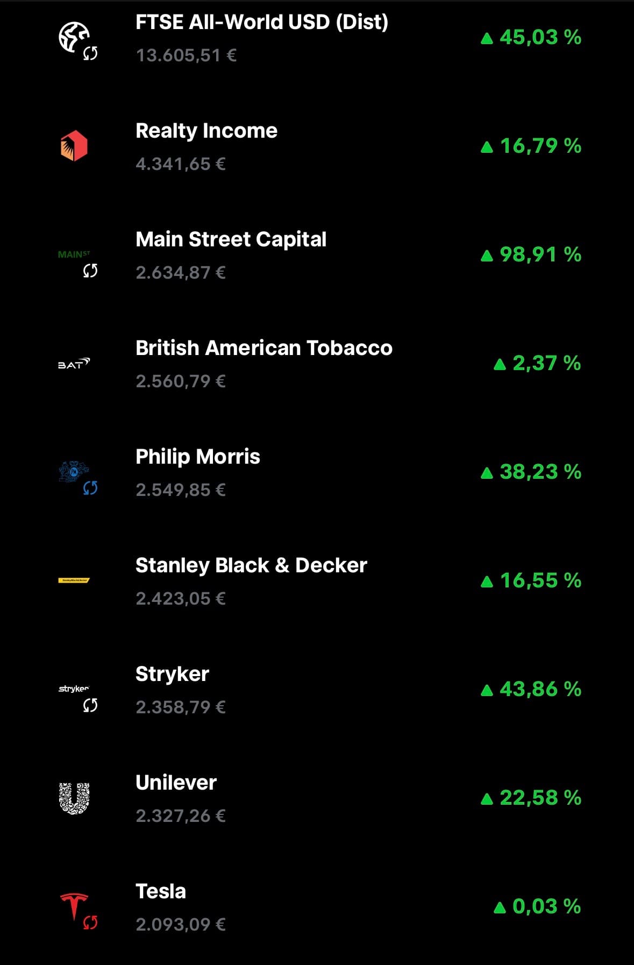Tap the red Tesla logo

pyautogui.click(x=74, y=906)
